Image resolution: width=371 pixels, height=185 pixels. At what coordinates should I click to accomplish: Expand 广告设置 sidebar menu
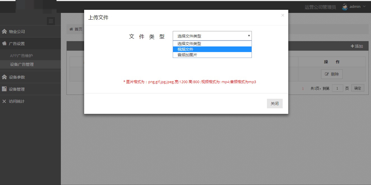pyautogui.click(x=30, y=44)
